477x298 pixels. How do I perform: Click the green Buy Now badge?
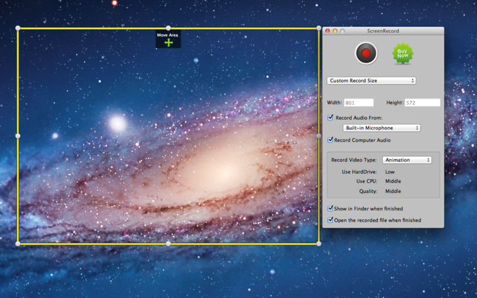pyautogui.click(x=402, y=54)
